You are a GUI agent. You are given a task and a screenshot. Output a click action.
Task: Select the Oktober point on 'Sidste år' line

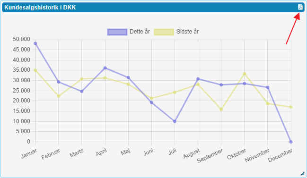point(245,74)
